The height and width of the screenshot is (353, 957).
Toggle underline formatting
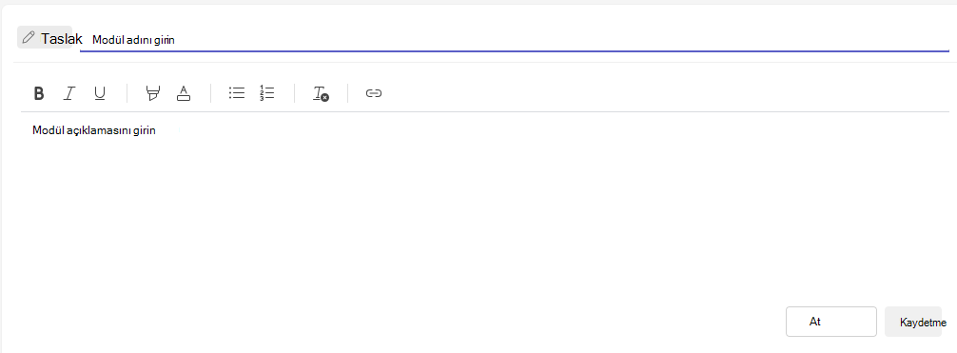(x=100, y=93)
